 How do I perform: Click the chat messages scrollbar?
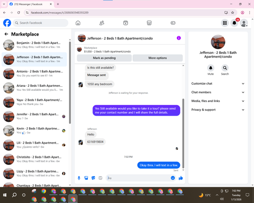pyautogui.click(x=183, y=133)
